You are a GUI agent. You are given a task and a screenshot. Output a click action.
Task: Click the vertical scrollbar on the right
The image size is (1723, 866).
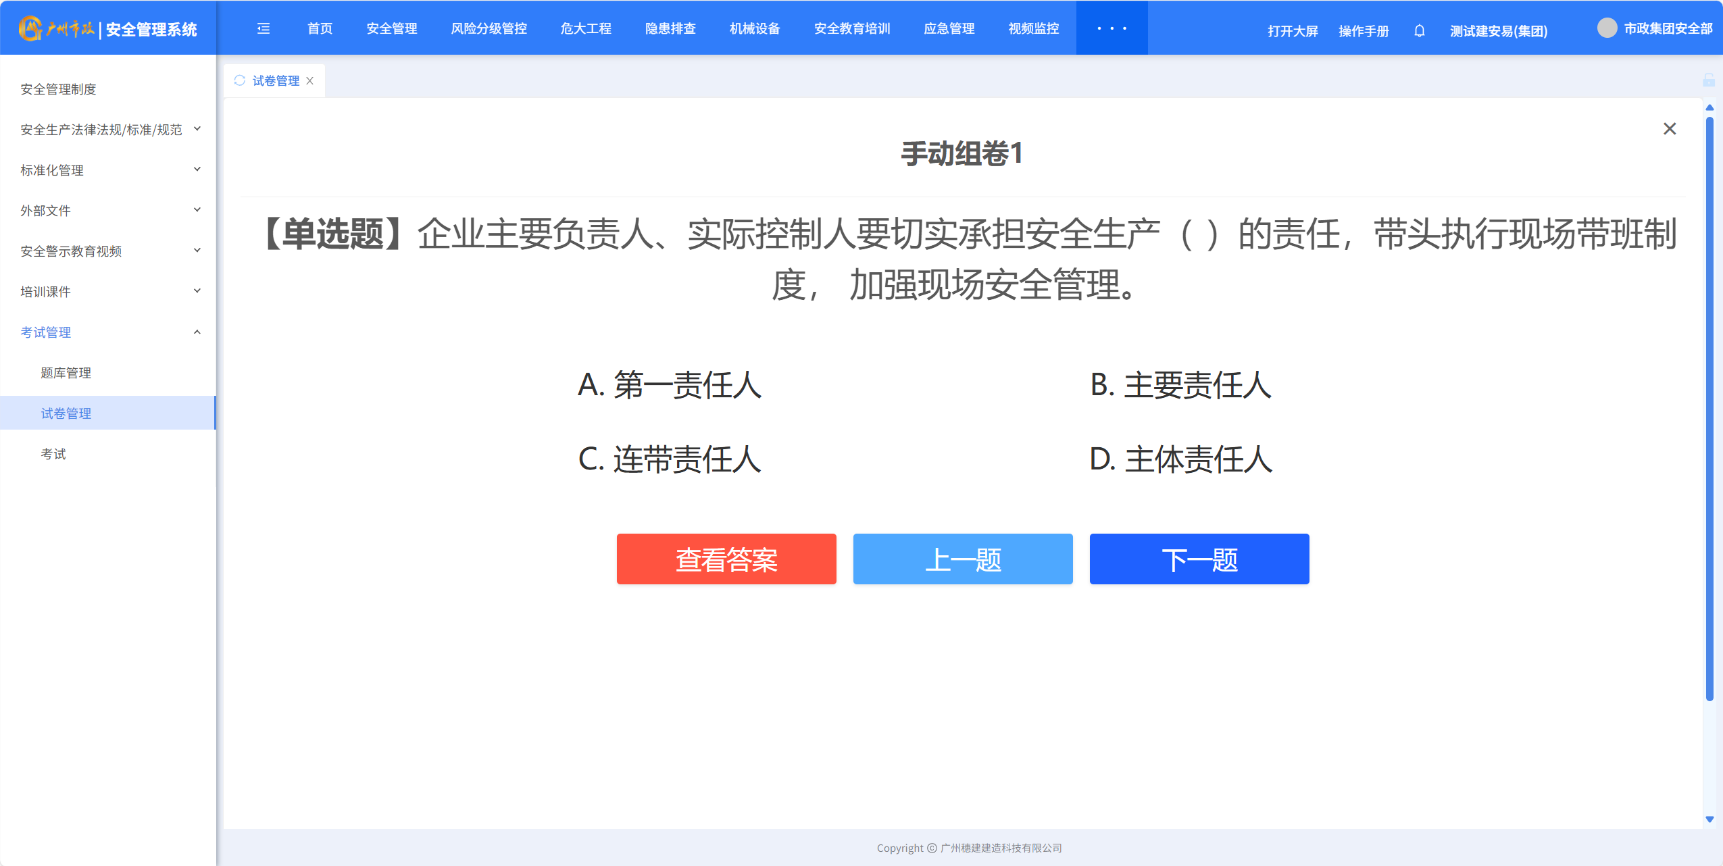coord(1709,405)
